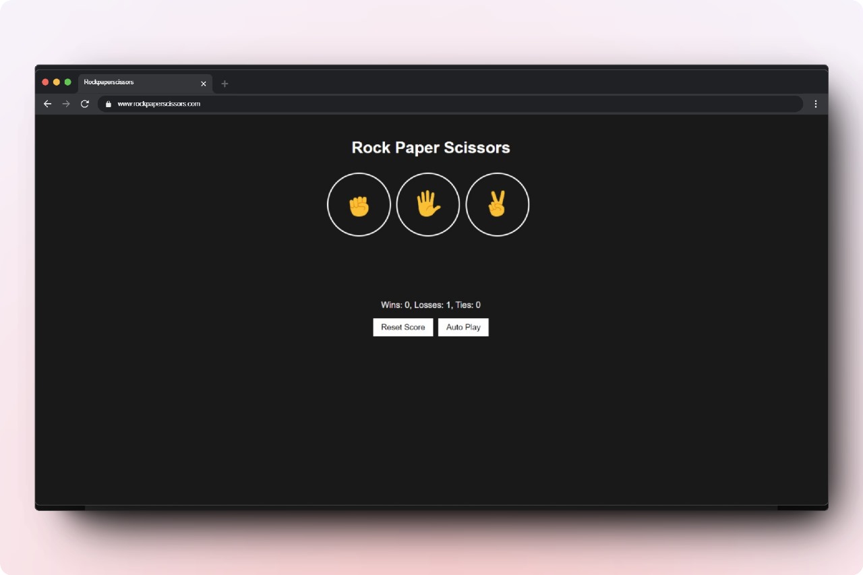Reload the Rock Paper Scissors page
The width and height of the screenshot is (863, 575).
85,104
